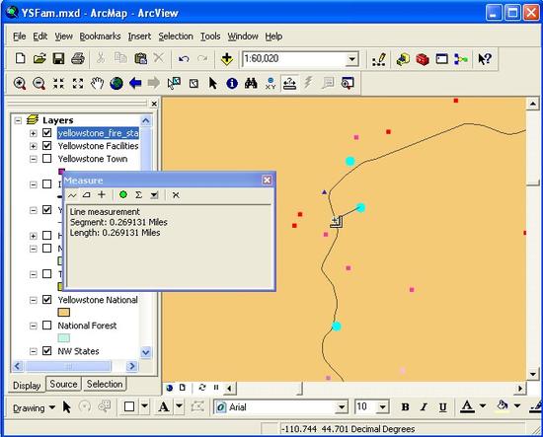The width and height of the screenshot is (543, 437).
Task: Select the Identify info tool
Action: 232,83
